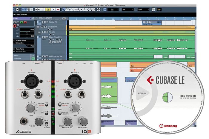The image size is (209, 139).
Task: Toggle track list view button at right
Action: [x=64, y=18]
